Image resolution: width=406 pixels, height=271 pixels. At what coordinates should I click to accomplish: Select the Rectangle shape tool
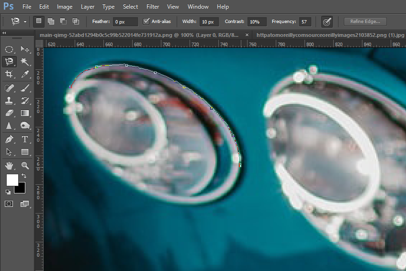click(x=25, y=152)
